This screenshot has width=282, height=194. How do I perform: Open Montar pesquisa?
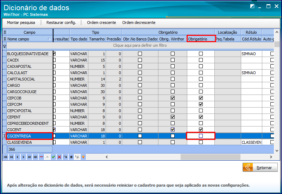click(x=21, y=22)
